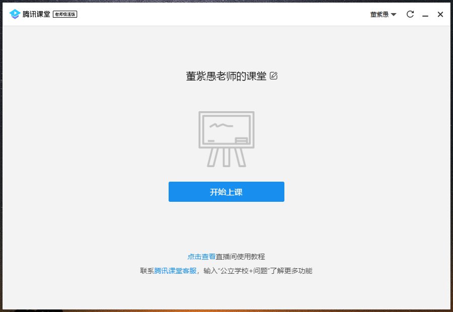Refresh the page with the reload icon
This screenshot has height=312, width=453.
(x=410, y=14)
